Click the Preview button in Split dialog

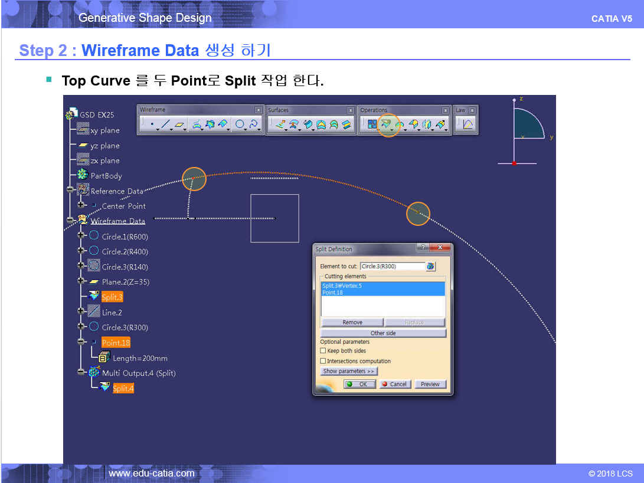click(x=430, y=384)
